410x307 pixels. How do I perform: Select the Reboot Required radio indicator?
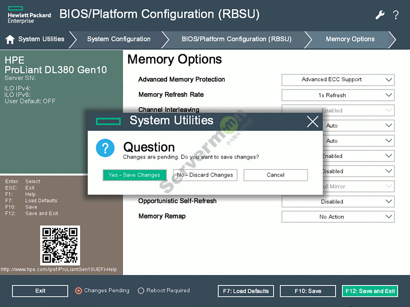click(x=141, y=290)
